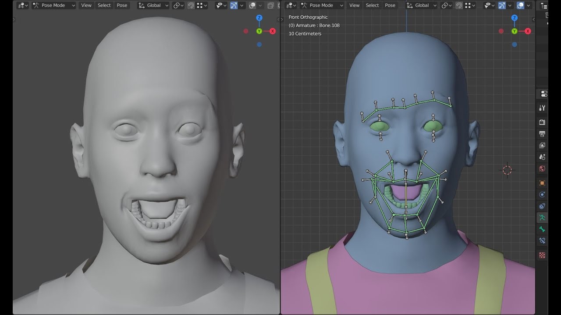
Task: Open the Output properties tab
Action: click(542, 134)
